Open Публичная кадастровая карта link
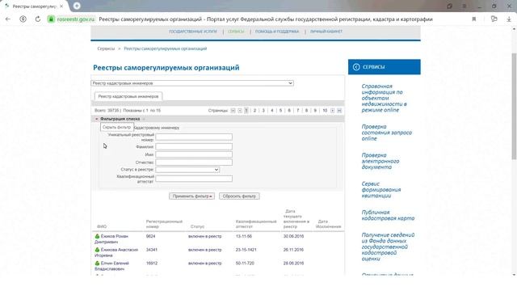 coord(388,215)
